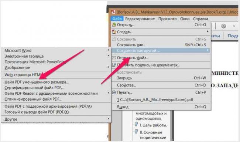
Task: Open the Окно menu
Action: [x=185, y=19]
